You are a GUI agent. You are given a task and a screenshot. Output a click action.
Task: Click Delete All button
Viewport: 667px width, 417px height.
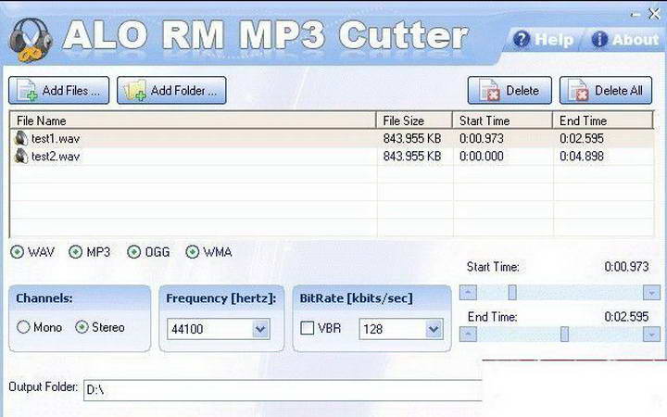(606, 90)
